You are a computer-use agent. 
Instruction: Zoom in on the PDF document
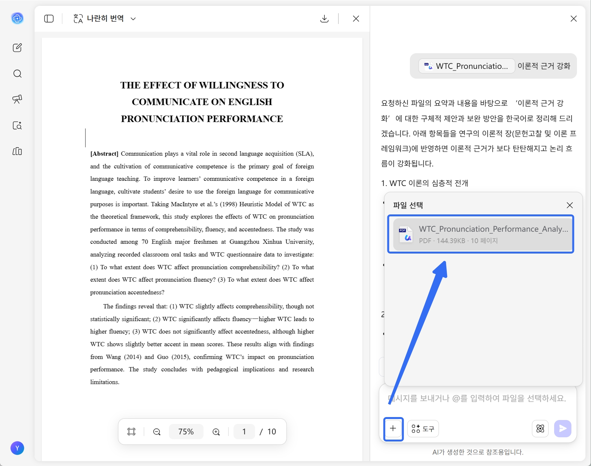point(216,431)
